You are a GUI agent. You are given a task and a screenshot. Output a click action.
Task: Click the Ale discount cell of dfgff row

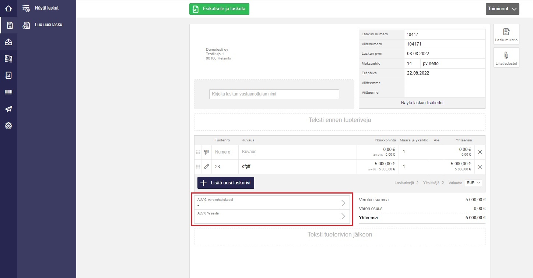point(436,167)
